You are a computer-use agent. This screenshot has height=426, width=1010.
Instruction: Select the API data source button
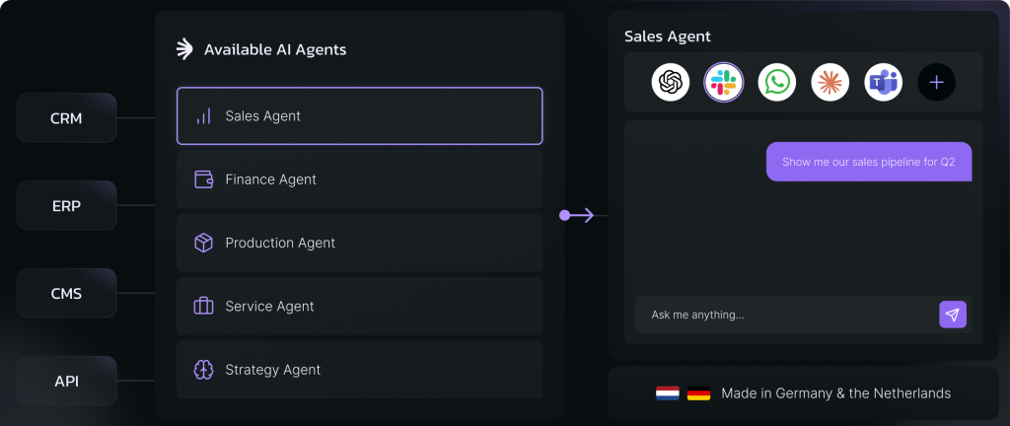tap(66, 381)
